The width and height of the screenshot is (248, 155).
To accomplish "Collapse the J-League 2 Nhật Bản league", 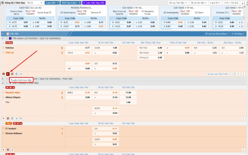I will 3,83.
